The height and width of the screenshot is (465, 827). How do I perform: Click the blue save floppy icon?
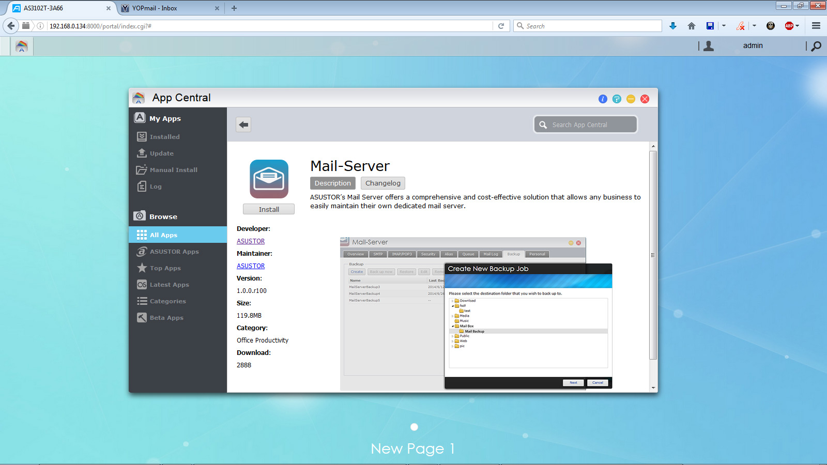click(710, 26)
